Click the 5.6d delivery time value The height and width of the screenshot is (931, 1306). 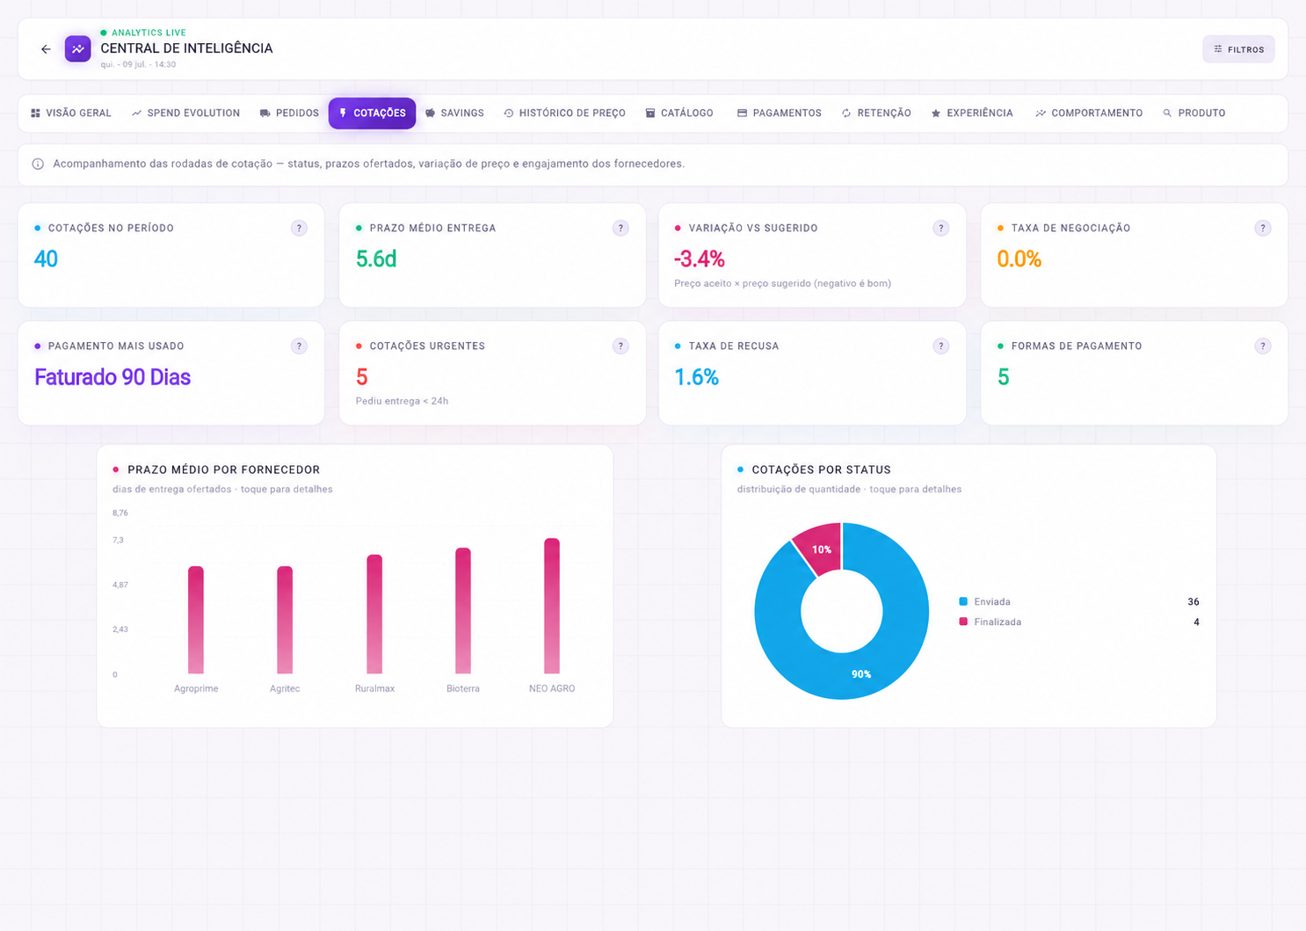click(376, 259)
